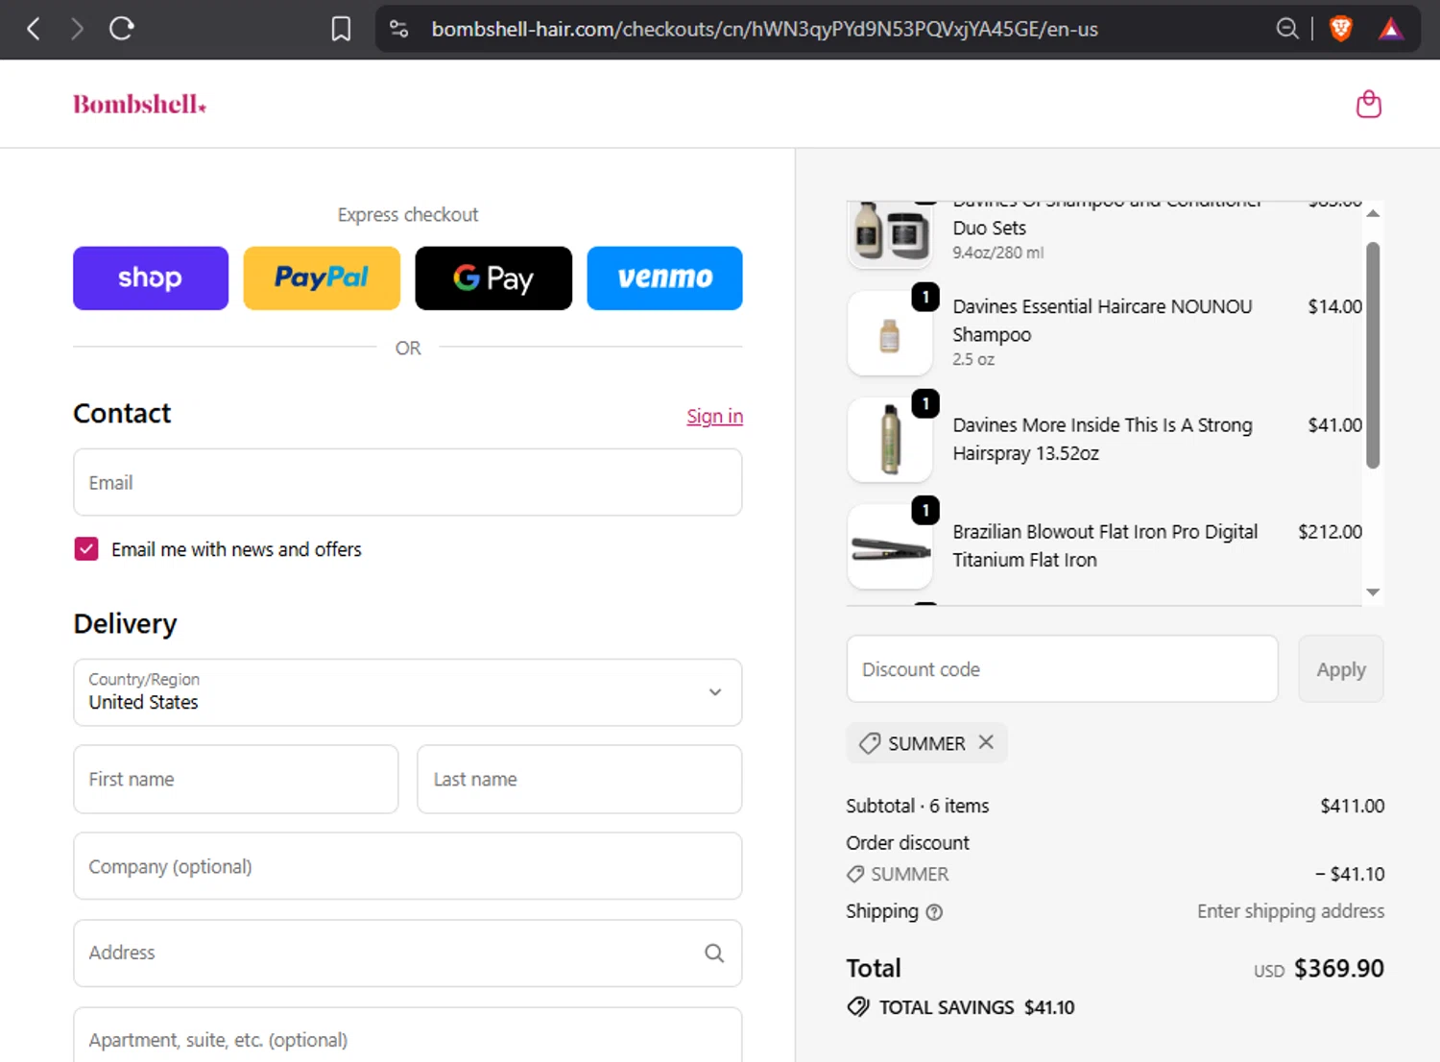Click the browser URL address bar
The width and height of the screenshot is (1440, 1062).
pos(764,29)
